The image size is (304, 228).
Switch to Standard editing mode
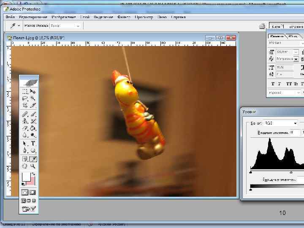coord(25,193)
